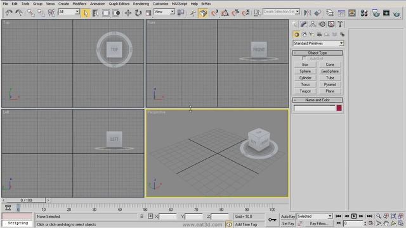Collapse the Object Type rollout
The height and width of the screenshot is (228, 406).
317,53
